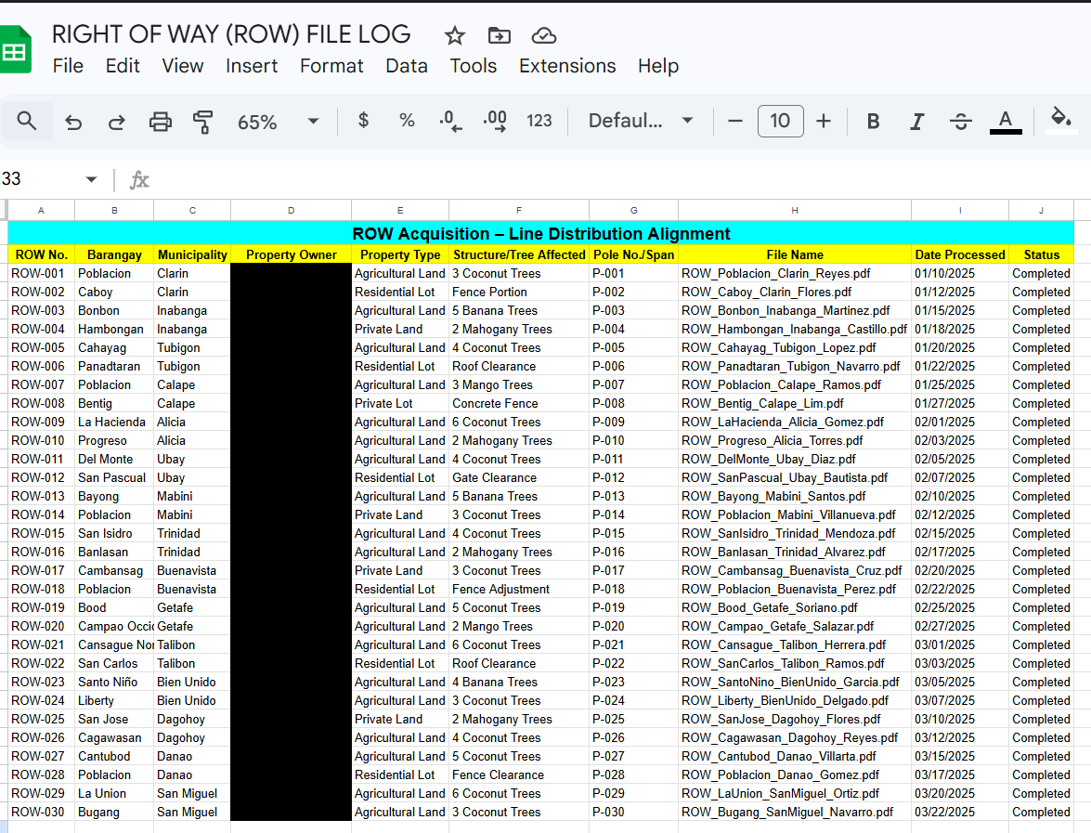The width and height of the screenshot is (1091, 833).
Task: Open the text color picker
Action: tap(1006, 122)
